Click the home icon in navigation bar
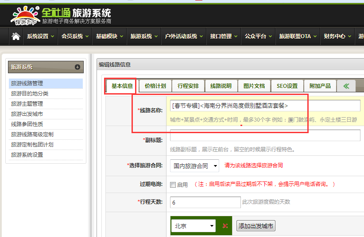The height and width of the screenshot is (237, 364). (16, 36)
